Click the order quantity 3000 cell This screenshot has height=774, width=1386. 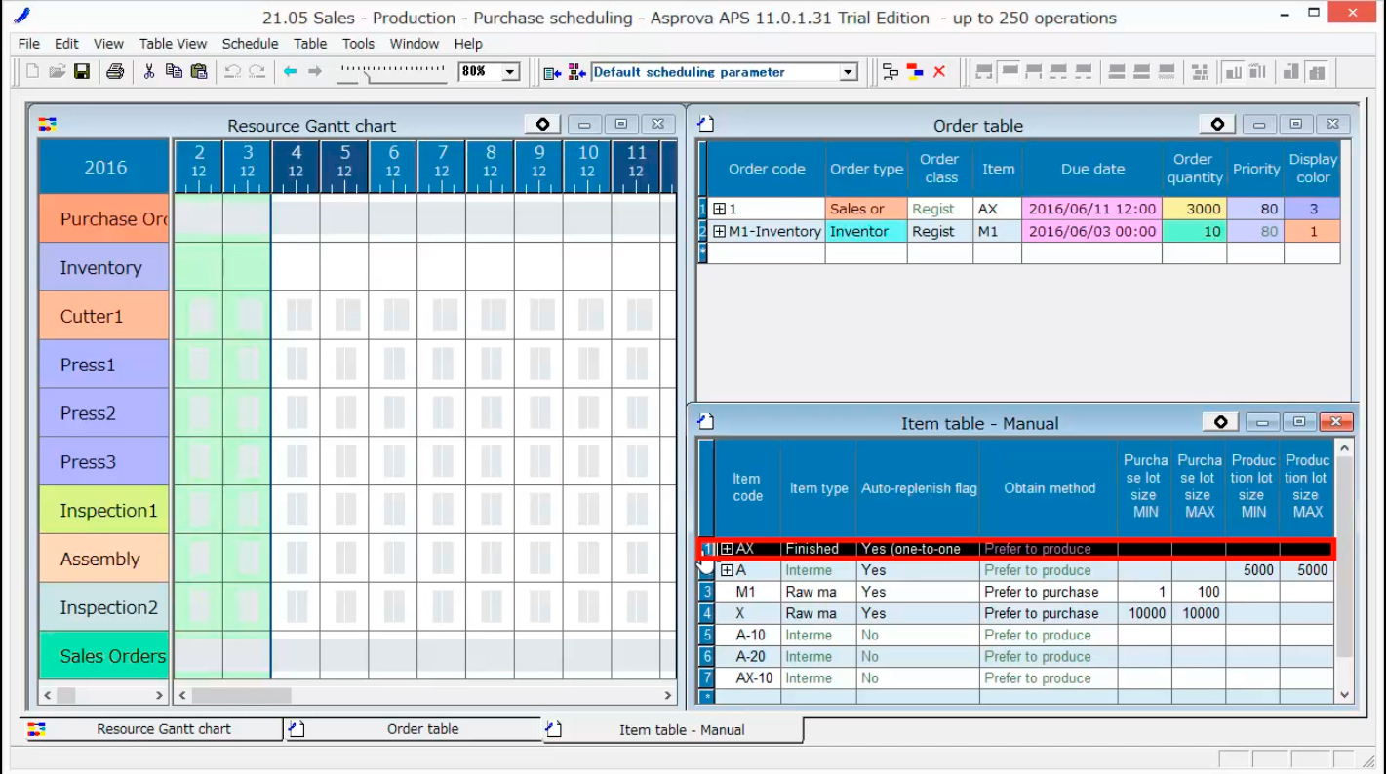1195,209
